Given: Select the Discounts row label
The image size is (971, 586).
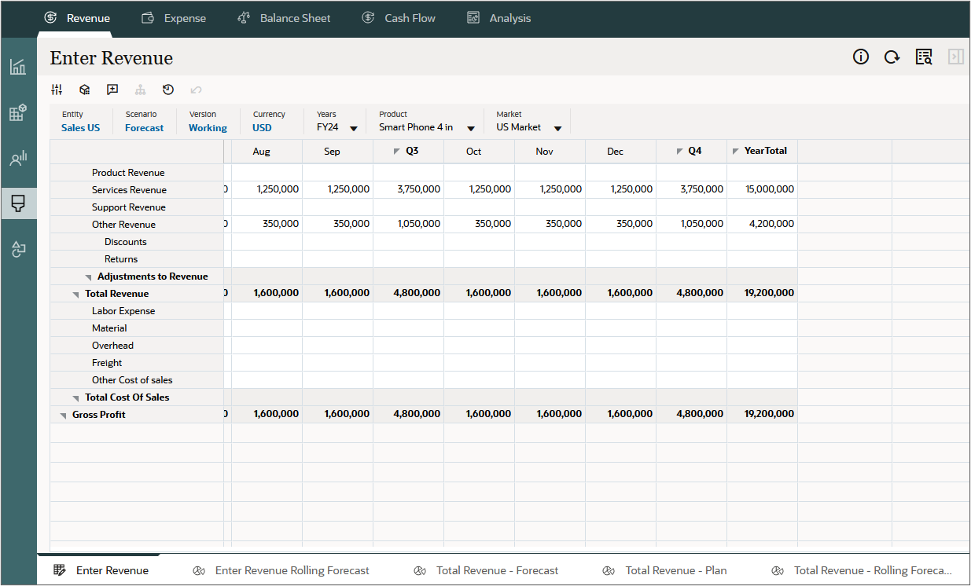Looking at the screenshot, I should click(x=125, y=241).
